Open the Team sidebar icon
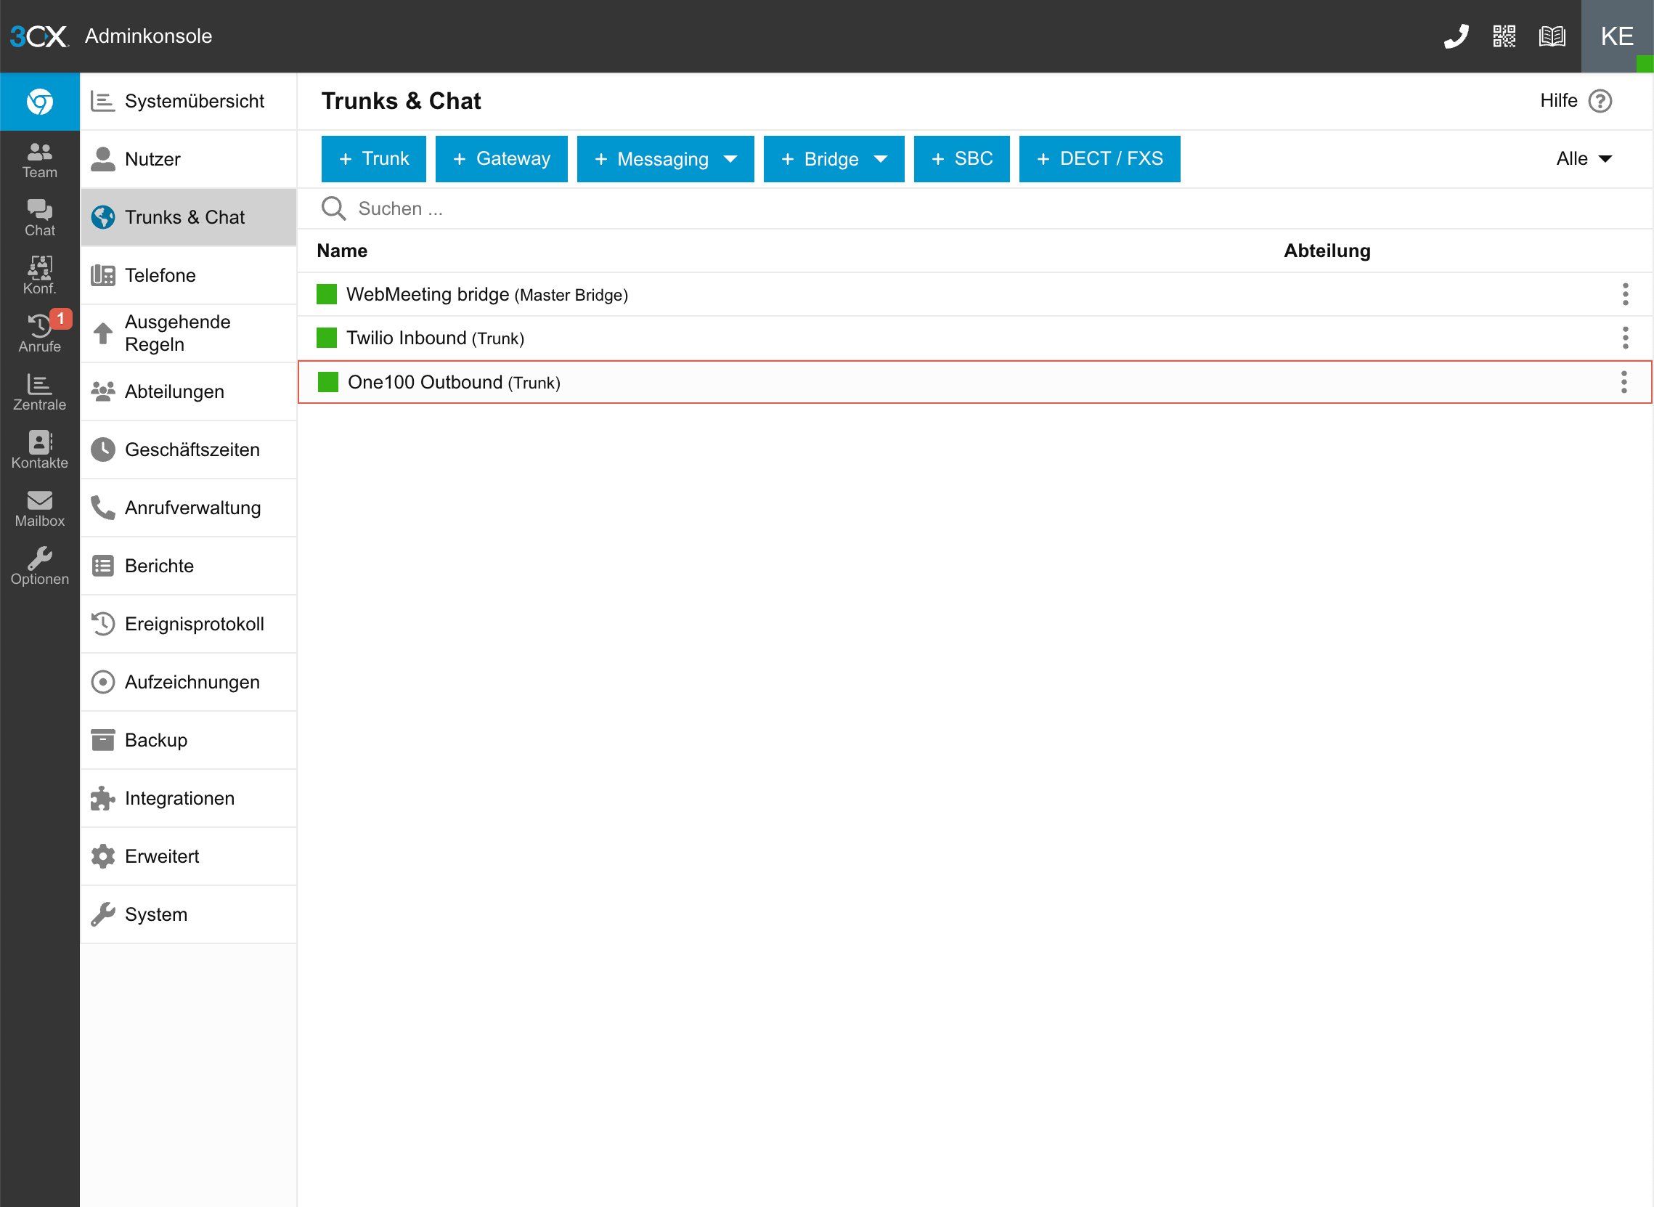This screenshot has width=1654, height=1207. [x=39, y=160]
